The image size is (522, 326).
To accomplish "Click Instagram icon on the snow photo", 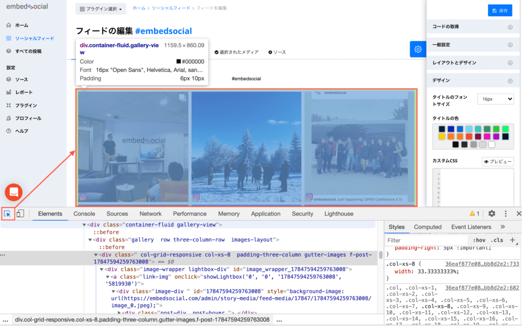I will [x=196, y=197].
